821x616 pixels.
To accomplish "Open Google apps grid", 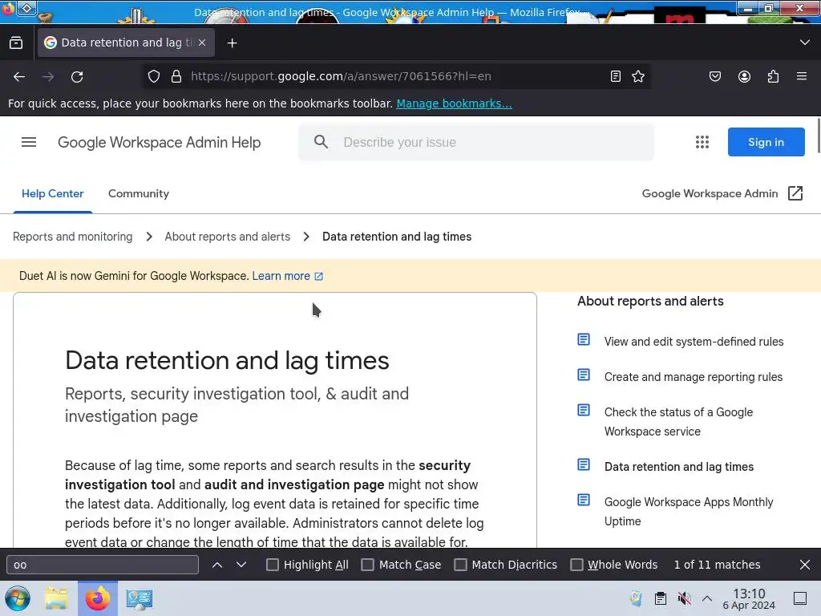I will (702, 142).
